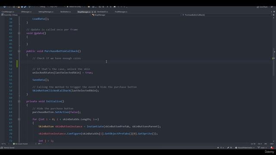Image resolution: width=276 pixels, height=155 pixels.
Task: Open the SkinDataSO.cs tab
Action: click(x=103, y=12)
